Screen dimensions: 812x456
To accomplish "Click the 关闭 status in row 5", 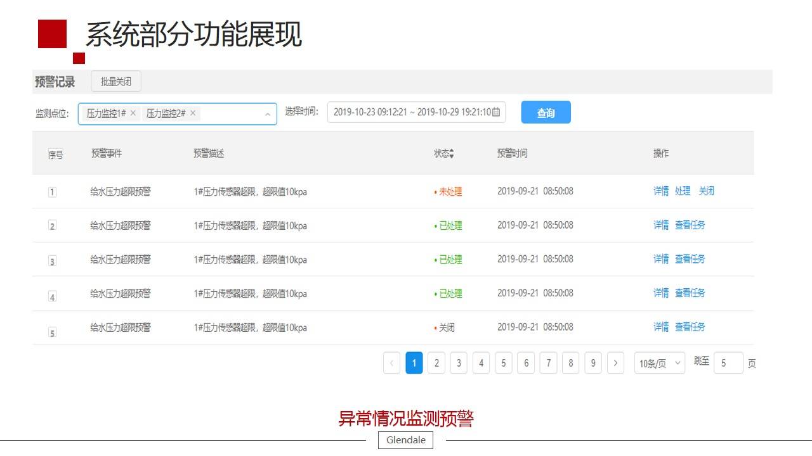I will pyautogui.click(x=445, y=327).
